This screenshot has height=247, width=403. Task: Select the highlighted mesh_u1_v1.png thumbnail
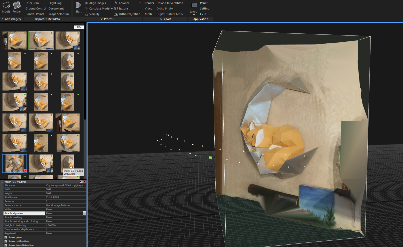pos(15,163)
